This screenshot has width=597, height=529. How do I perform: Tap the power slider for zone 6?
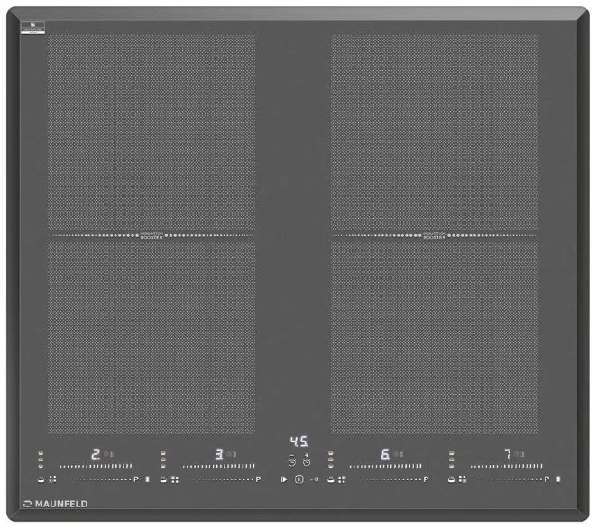[385, 467]
